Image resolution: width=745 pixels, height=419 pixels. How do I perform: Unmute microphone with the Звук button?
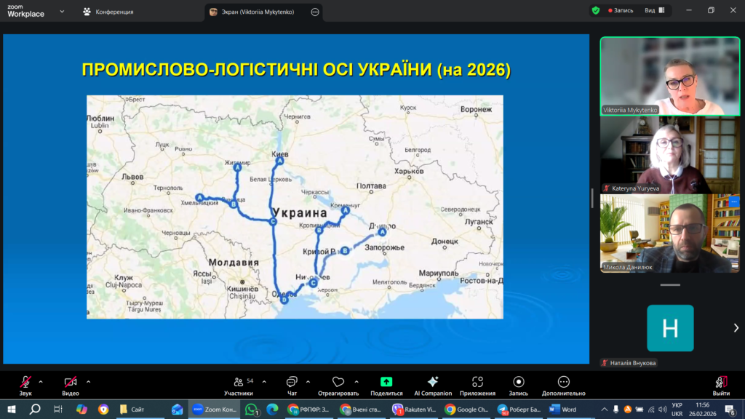click(25, 382)
